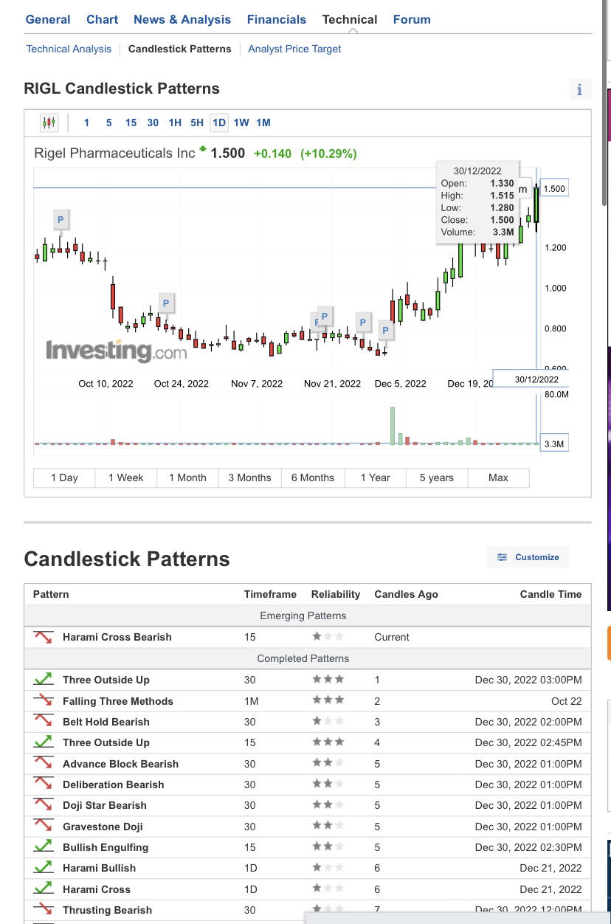This screenshot has width=611, height=924.
Task: Show 3 Months chart range
Action: [x=249, y=477]
